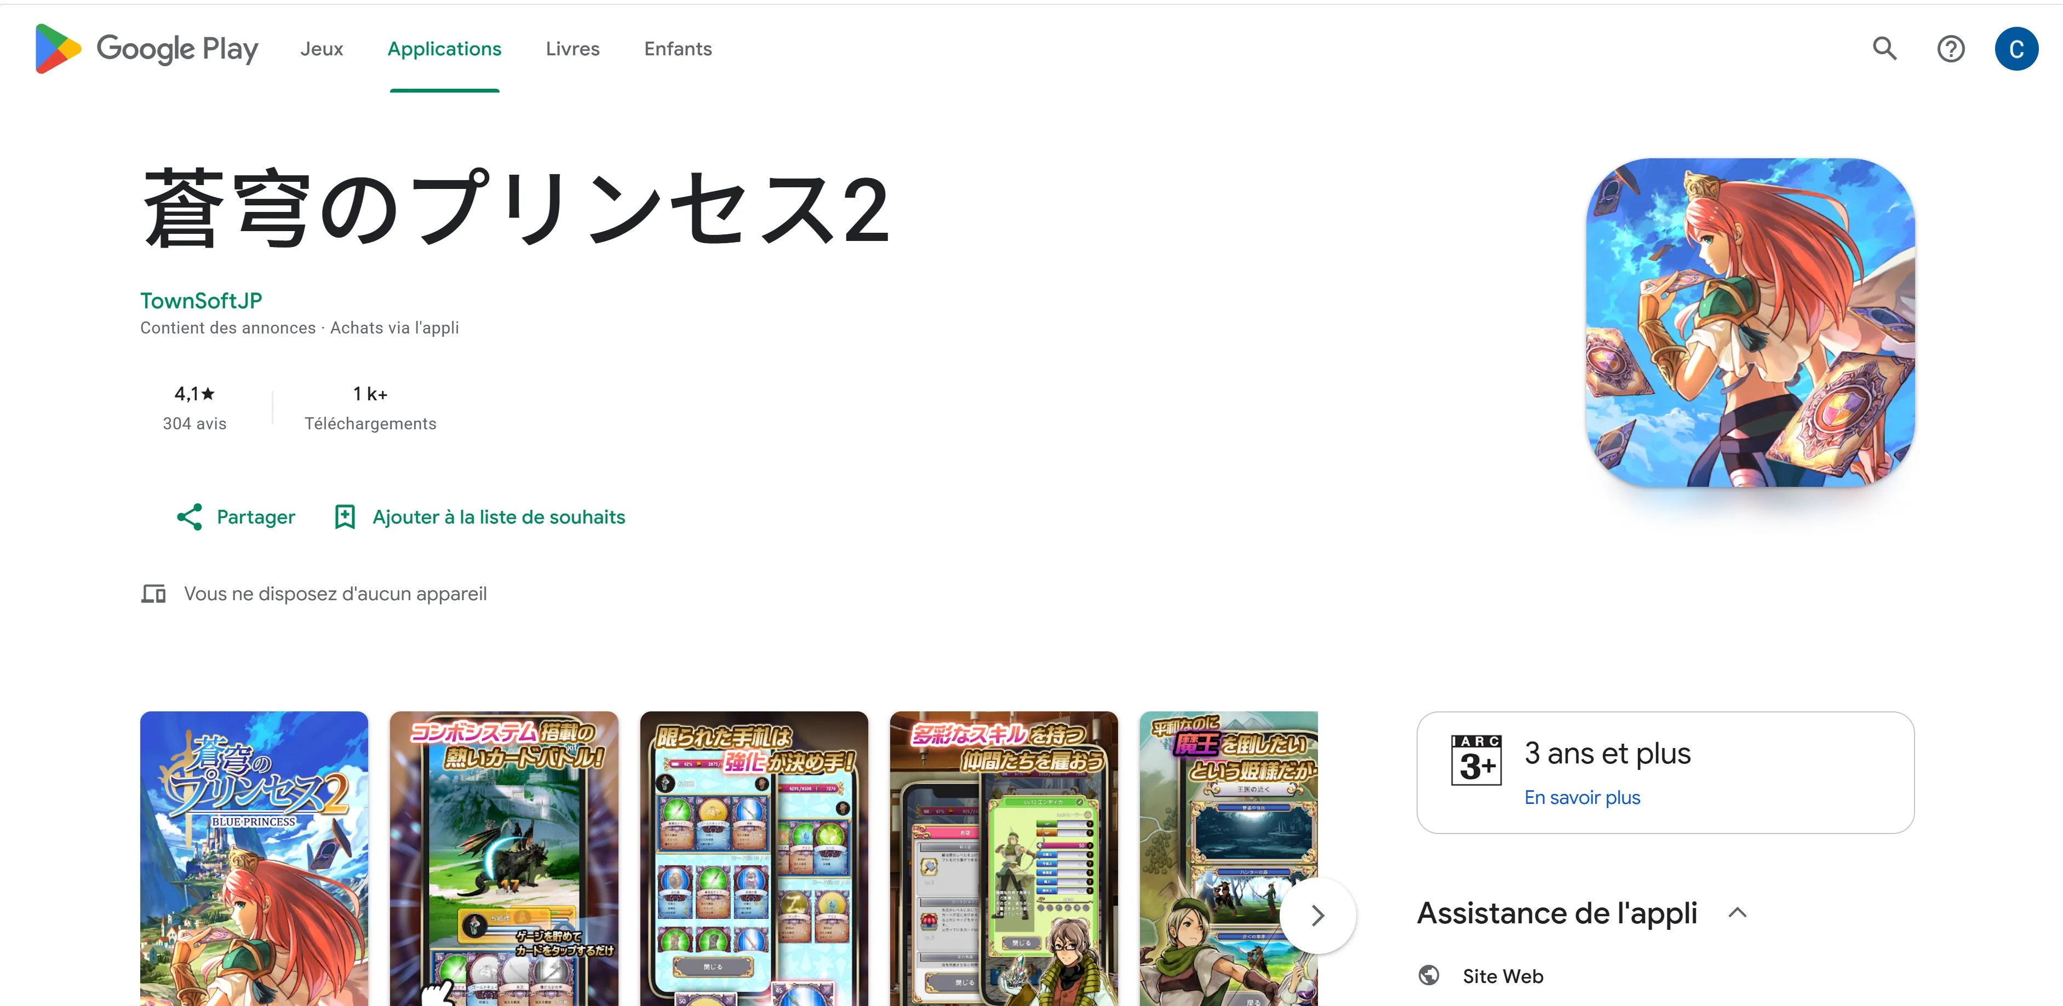Select the Applications tab
Viewport: 2063px width, 1006px height.
[444, 49]
